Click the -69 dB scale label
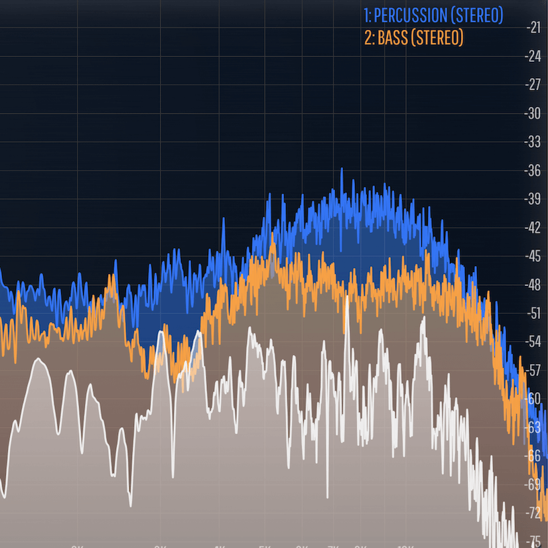 pos(533,485)
